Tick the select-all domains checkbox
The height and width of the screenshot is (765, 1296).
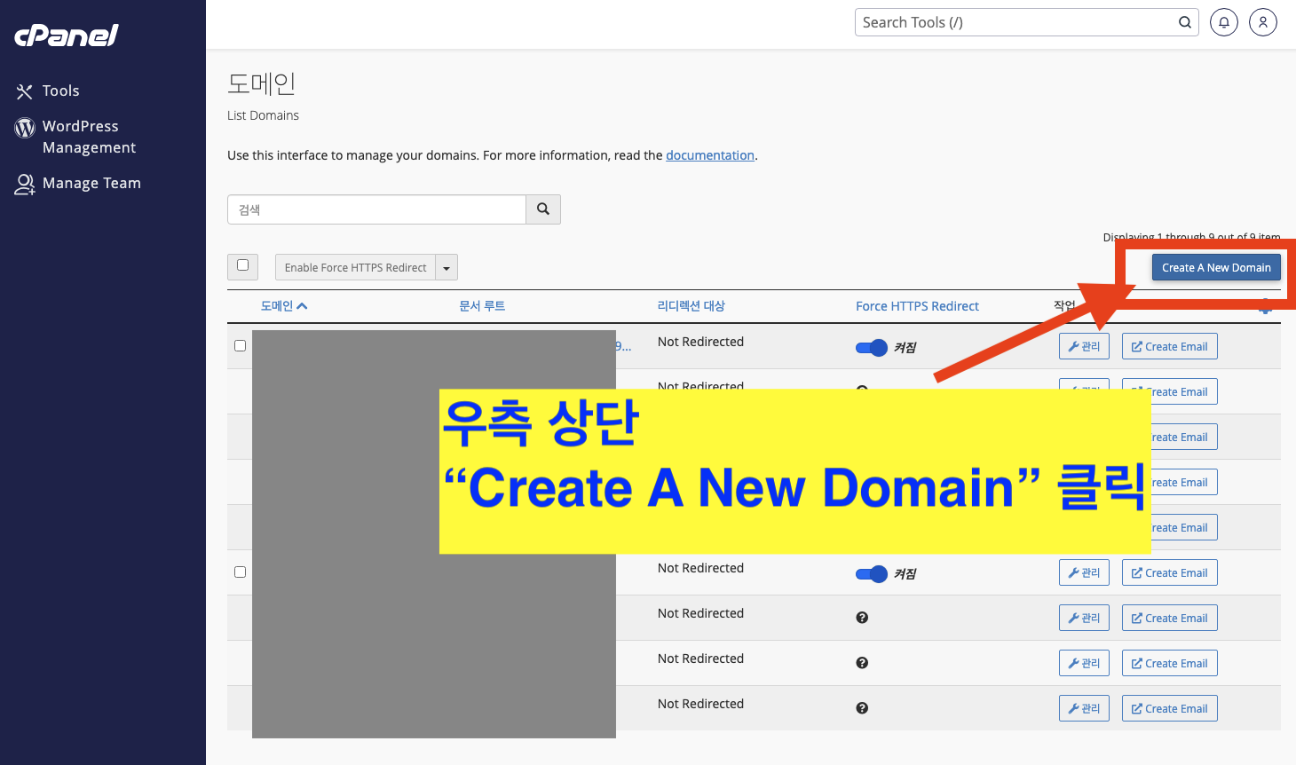(242, 265)
